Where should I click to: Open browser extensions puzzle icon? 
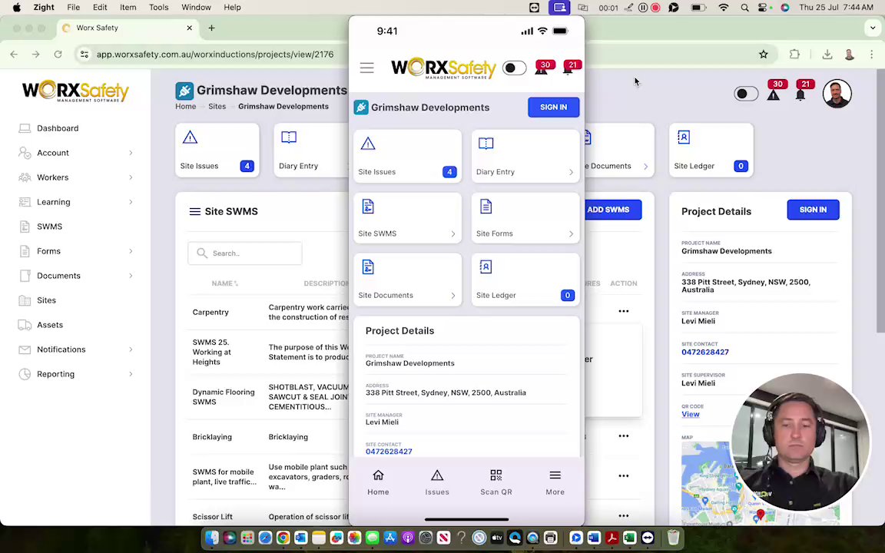click(x=794, y=55)
